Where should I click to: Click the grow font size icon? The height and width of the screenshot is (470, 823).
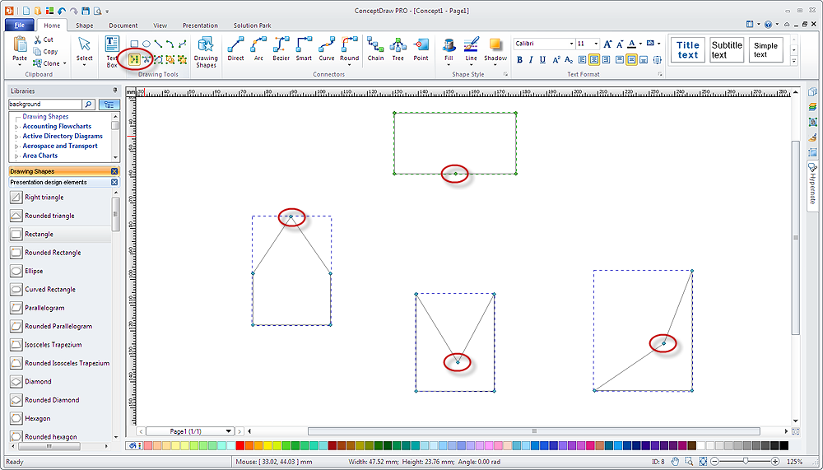coord(607,44)
